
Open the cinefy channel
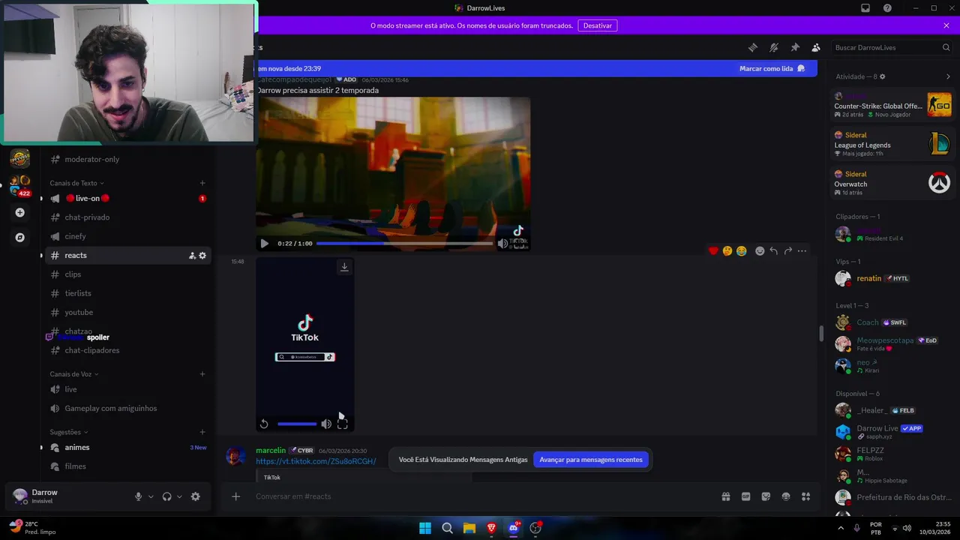click(126, 236)
